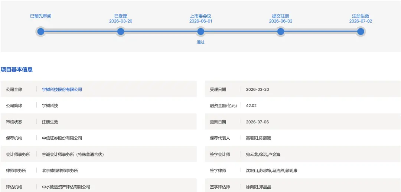Click the 宇树科技 short name value
Image resolution: width=401 pixels, height=192 pixels.
(x=50, y=106)
